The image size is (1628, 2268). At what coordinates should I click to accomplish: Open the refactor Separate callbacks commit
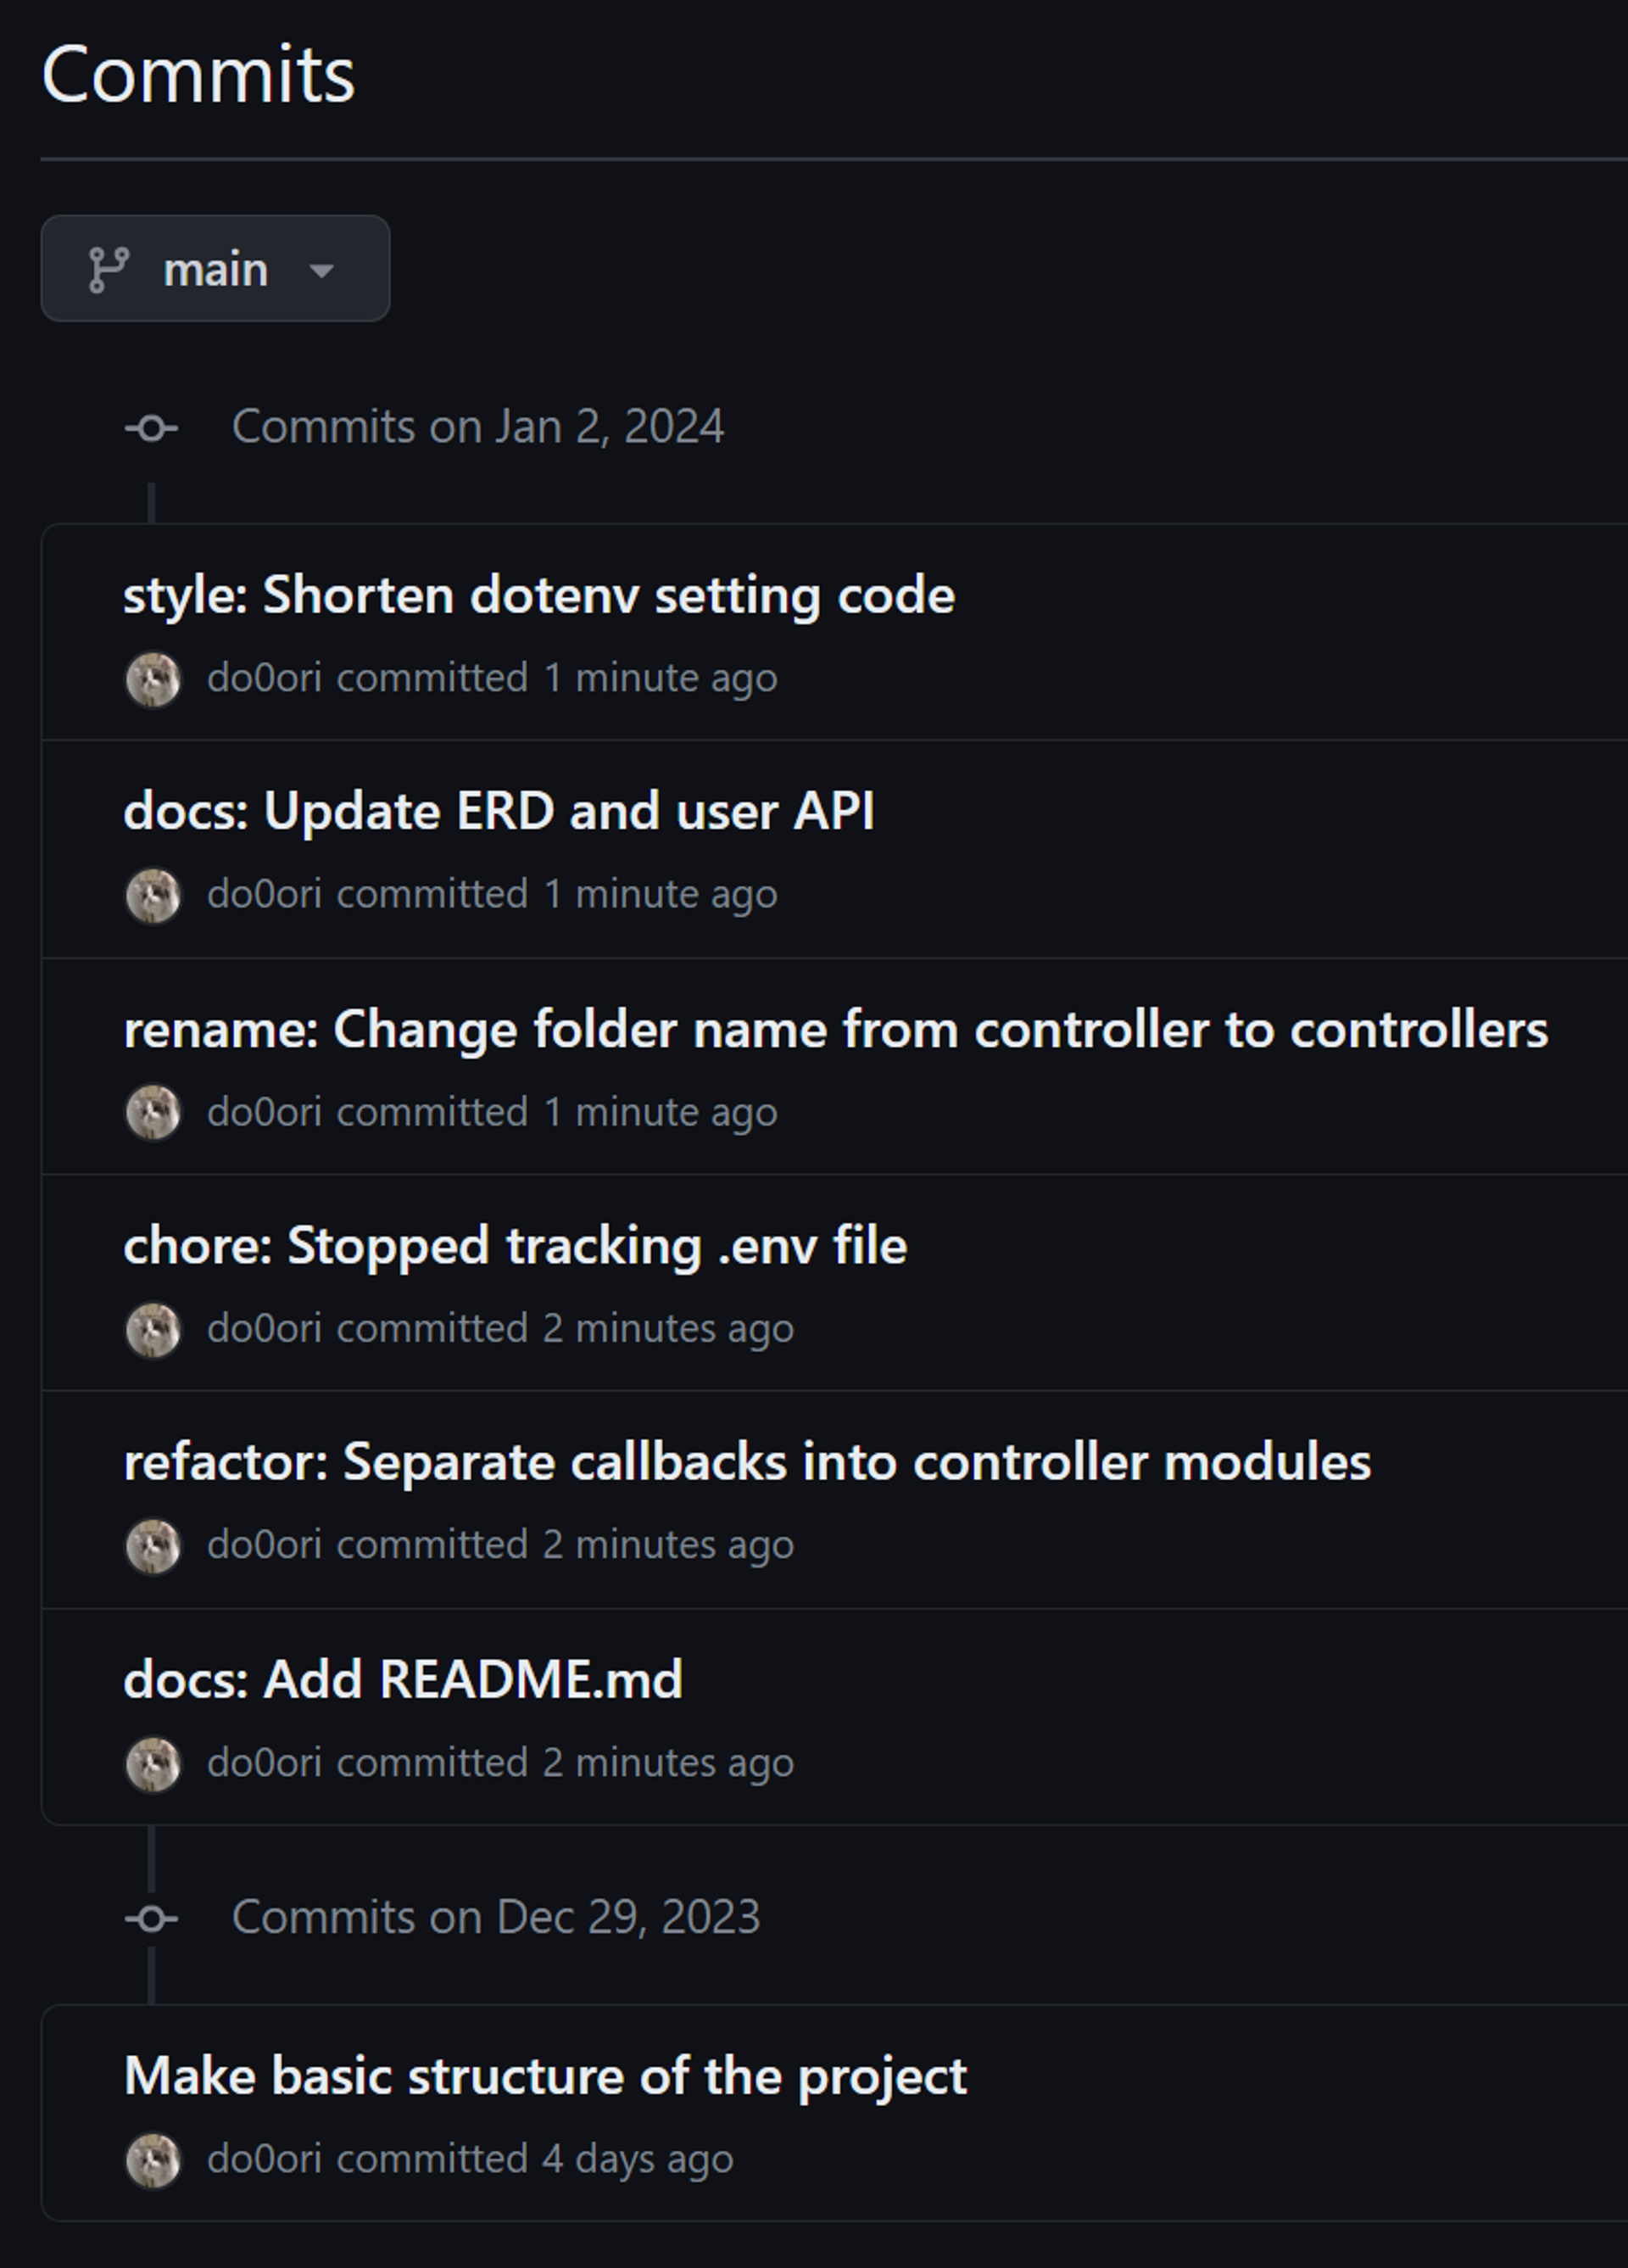click(746, 1462)
